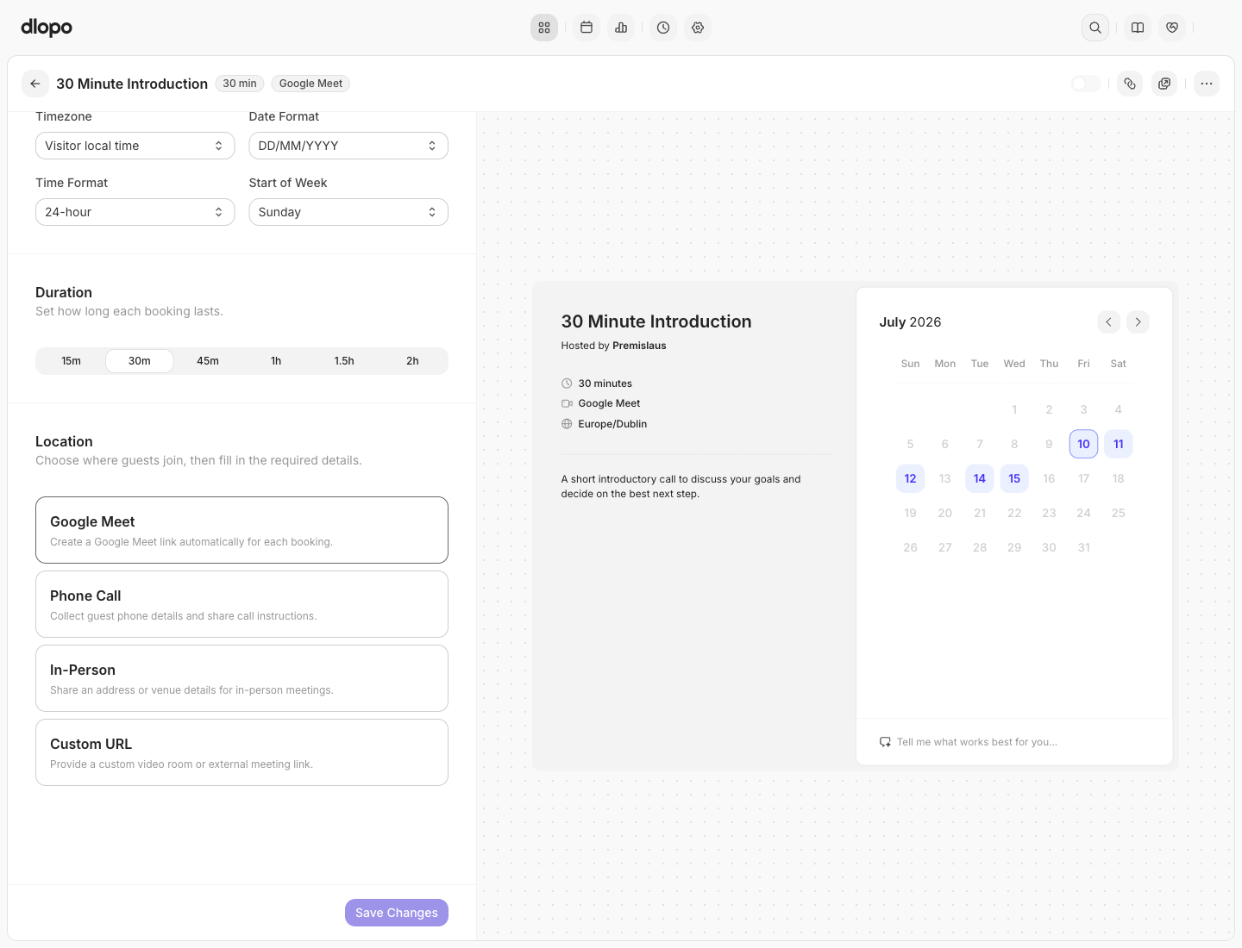1242x948 pixels.
Task: Select Phone Call location option
Action: tap(241, 604)
